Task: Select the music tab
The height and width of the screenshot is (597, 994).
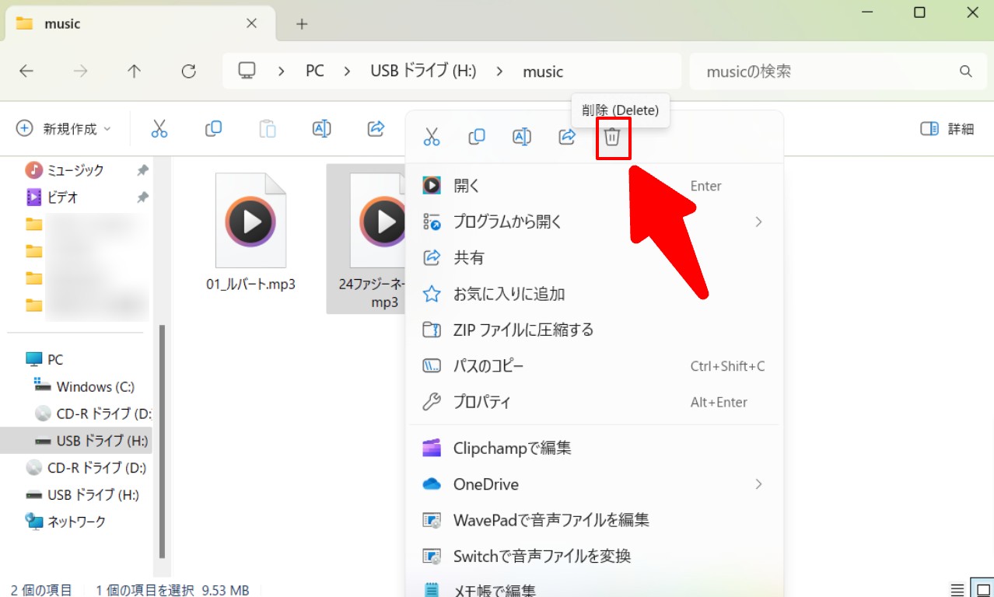Action: [140, 23]
